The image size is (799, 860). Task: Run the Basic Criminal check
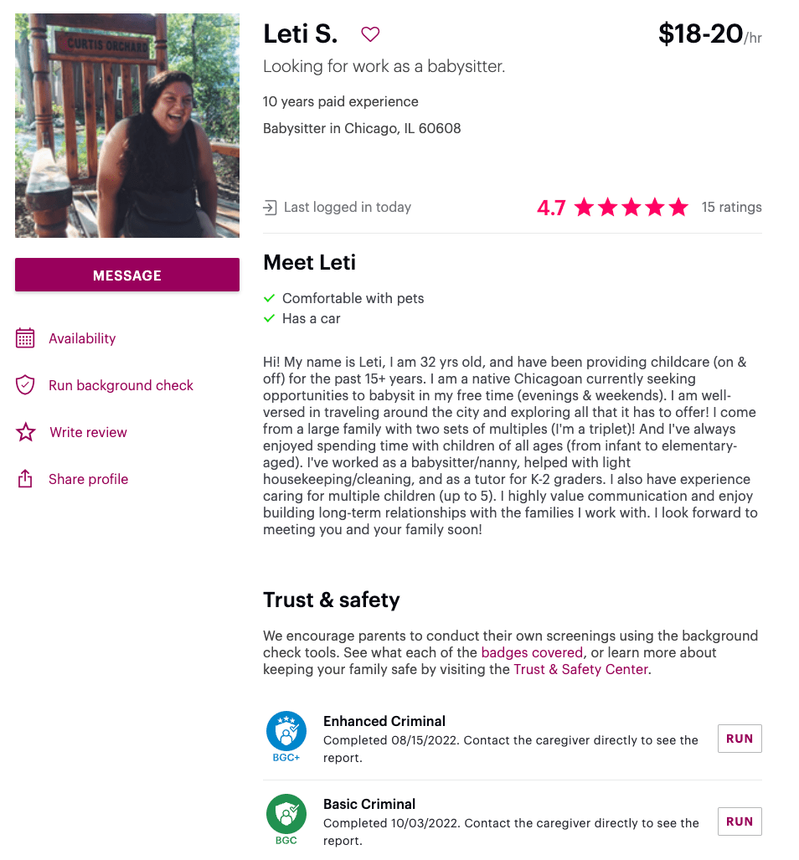coord(740,821)
